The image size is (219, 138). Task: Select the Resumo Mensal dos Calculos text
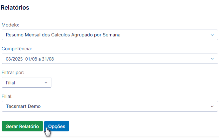[38, 35]
